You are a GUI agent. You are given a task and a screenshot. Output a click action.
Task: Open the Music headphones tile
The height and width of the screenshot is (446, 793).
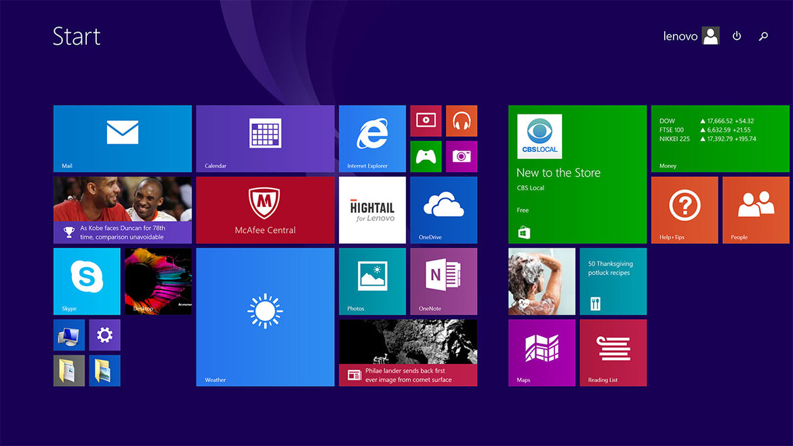(462, 121)
